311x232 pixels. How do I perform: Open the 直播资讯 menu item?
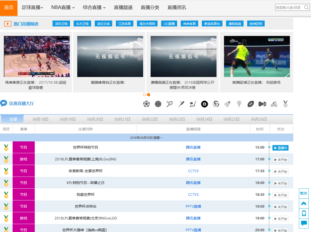[x=177, y=7]
